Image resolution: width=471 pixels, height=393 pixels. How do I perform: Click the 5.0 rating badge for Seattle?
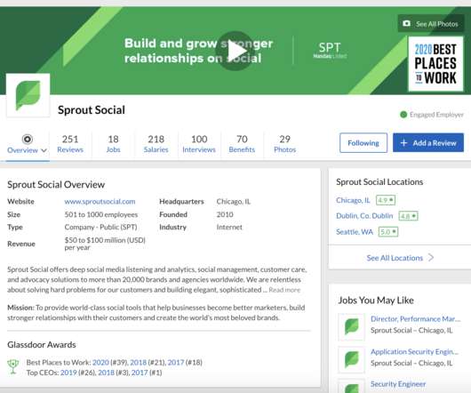point(388,232)
